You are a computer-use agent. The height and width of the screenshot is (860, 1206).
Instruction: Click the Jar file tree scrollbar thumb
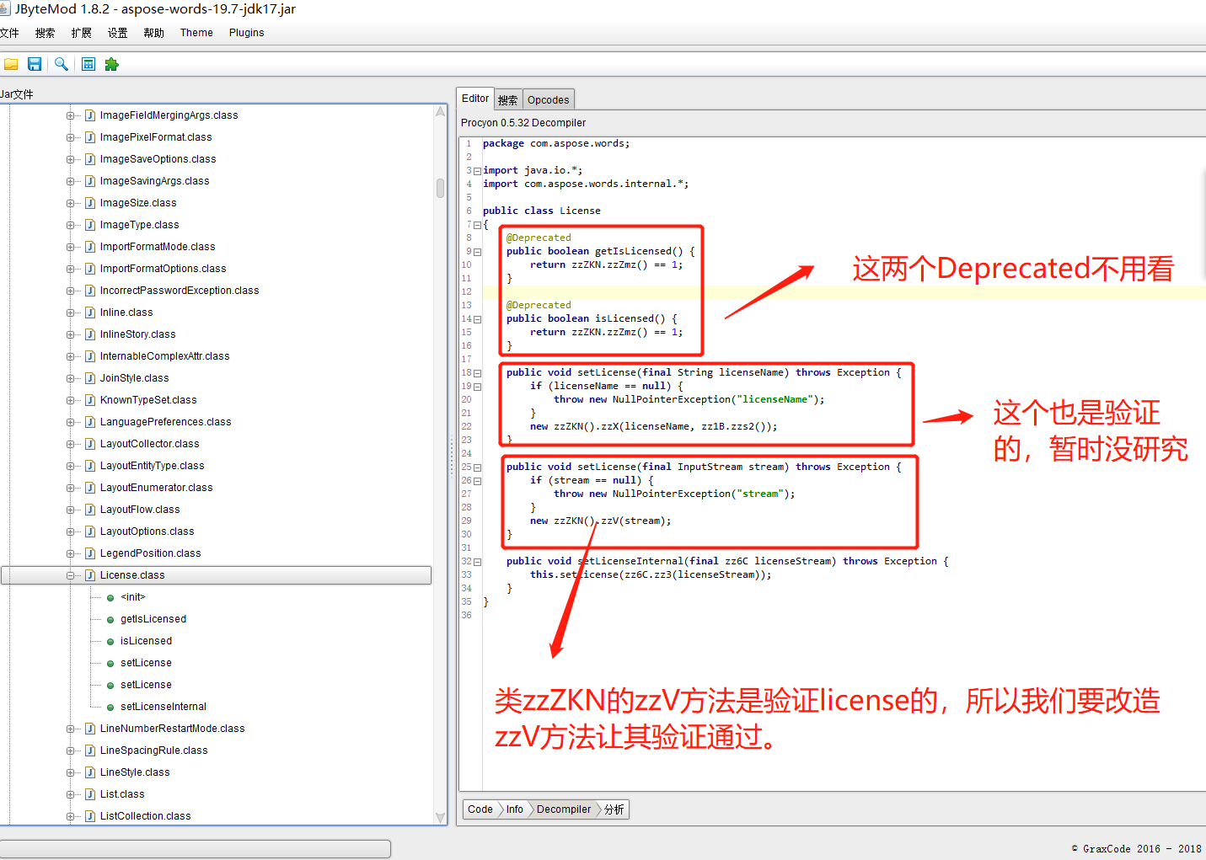(440, 188)
